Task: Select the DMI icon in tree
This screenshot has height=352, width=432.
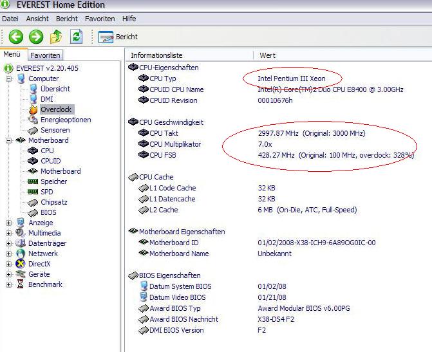Action: 33,99
